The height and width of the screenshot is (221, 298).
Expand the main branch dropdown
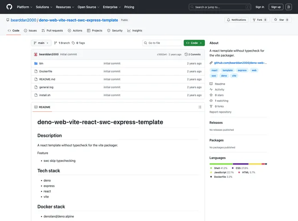point(41,43)
